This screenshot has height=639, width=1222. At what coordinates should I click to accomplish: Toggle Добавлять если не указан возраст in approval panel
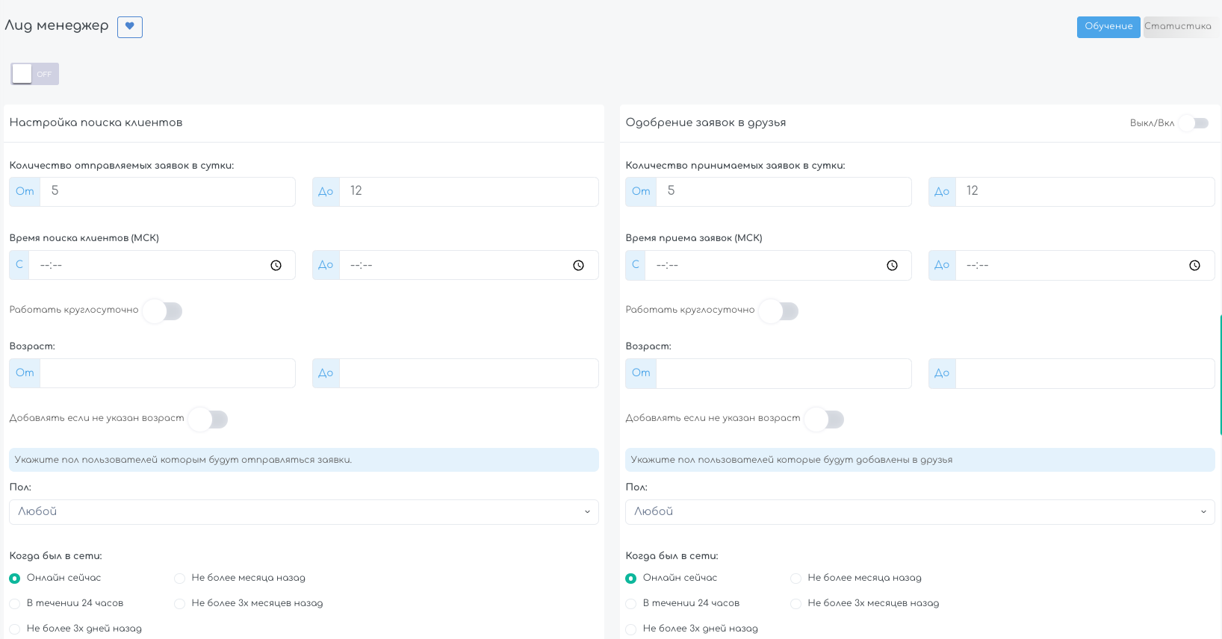(825, 420)
